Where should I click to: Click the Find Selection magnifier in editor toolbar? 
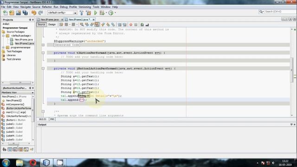pos(82,25)
